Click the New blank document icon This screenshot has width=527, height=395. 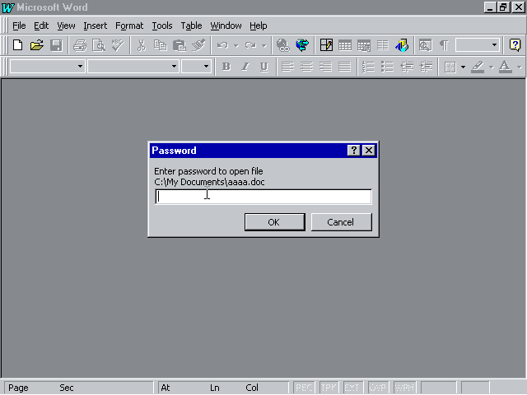[18, 45]
